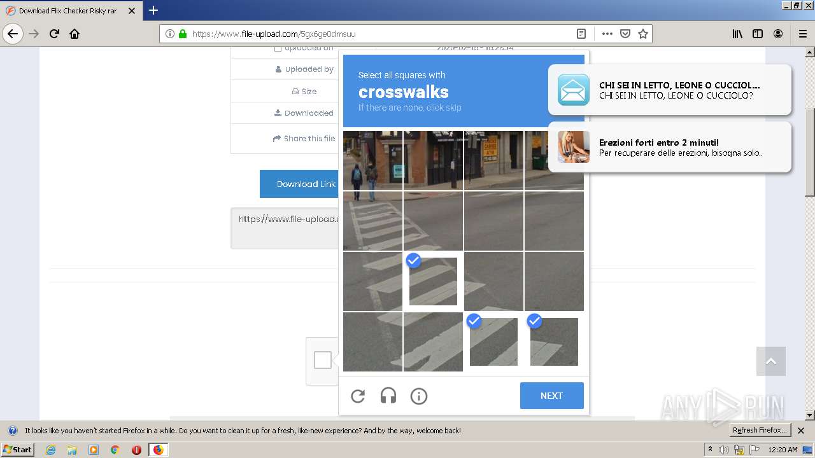The image size is (815, 458).
Task: Get a new captcha challenge
Action: [358, 396]
